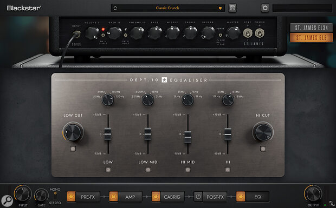Click the star emblem in Dept. 10 Equaliser
336x208 pixels.
point(164,80)
